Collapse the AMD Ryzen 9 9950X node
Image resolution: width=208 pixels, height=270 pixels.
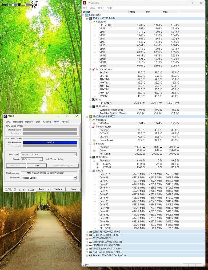point(87,117)
